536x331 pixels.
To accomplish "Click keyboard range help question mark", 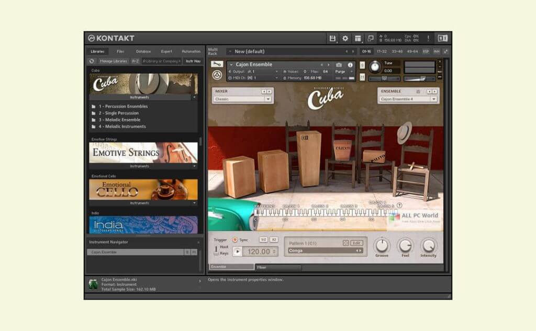I will point(399,206).
